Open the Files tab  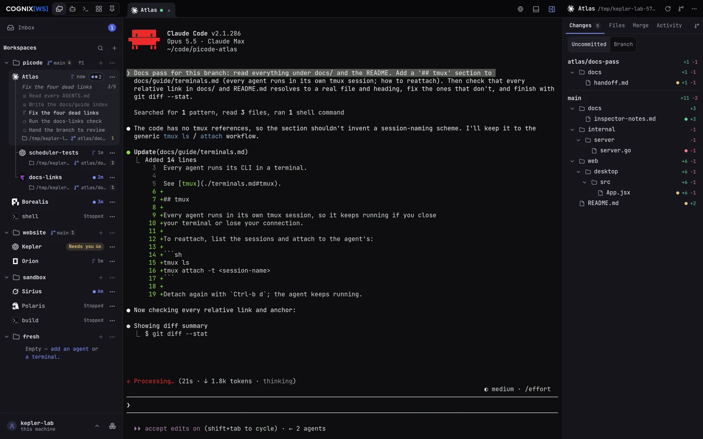[617, 25]
